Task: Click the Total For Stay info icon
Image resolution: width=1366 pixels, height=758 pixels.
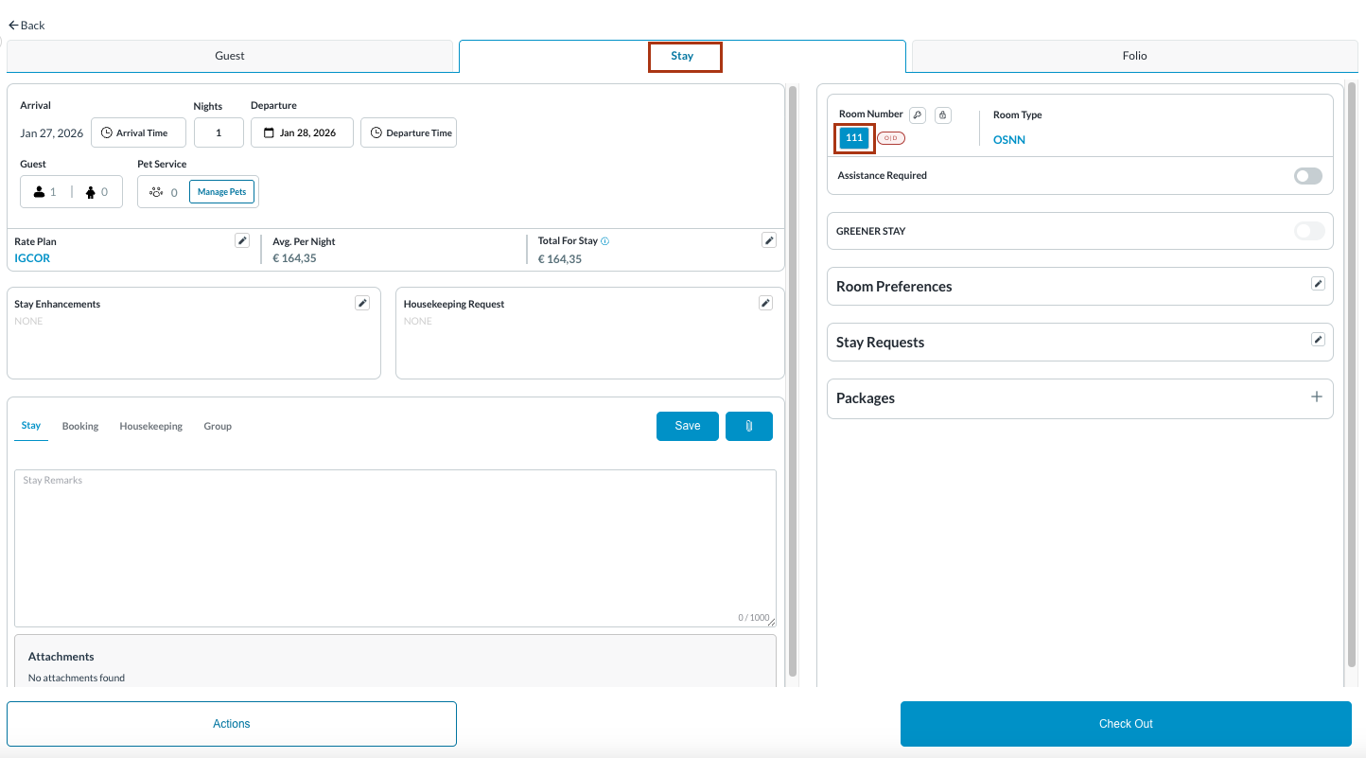Action: click(x=605, y=241)
